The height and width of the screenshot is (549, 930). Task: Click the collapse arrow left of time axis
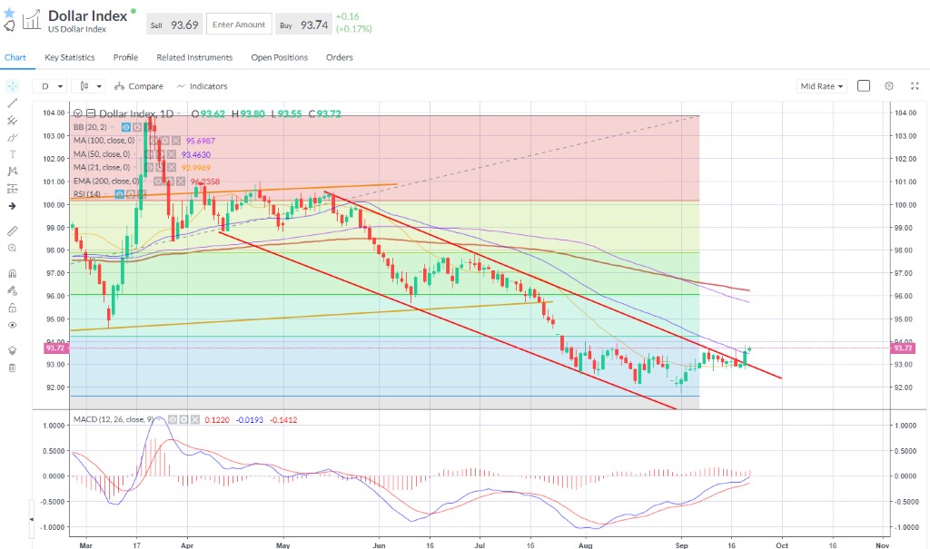(x=32, y=519)
